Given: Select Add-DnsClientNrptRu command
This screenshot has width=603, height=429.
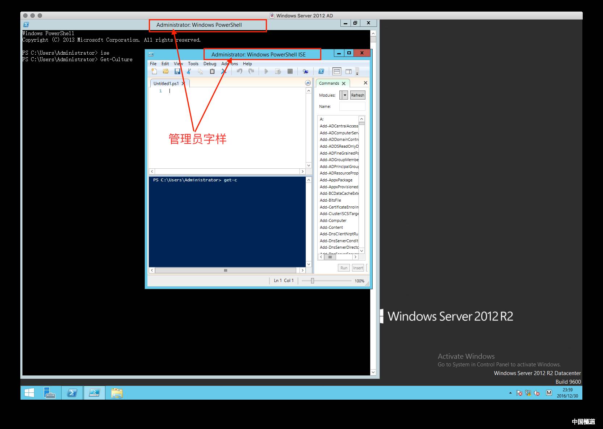Looking at the screenshot, I should 339,234.
